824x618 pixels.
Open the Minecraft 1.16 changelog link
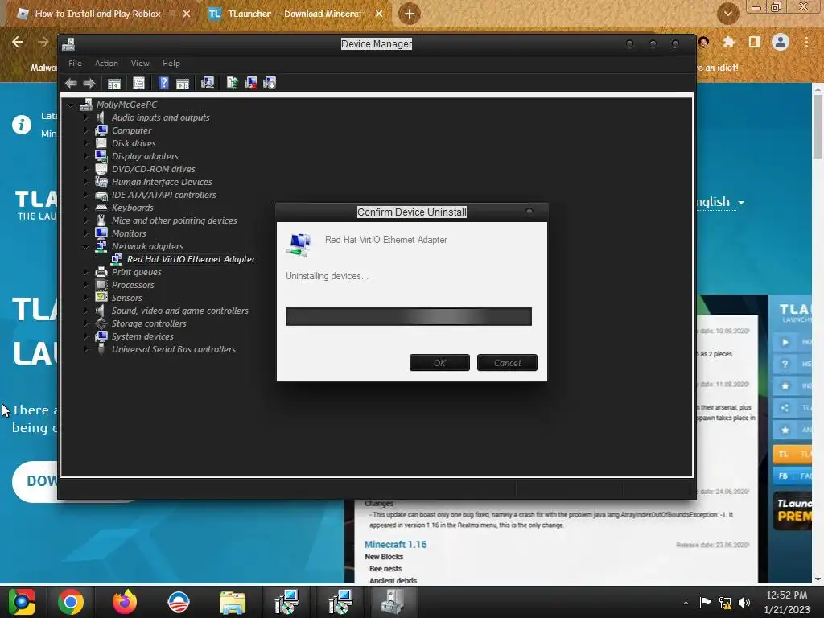click(396, 545)
